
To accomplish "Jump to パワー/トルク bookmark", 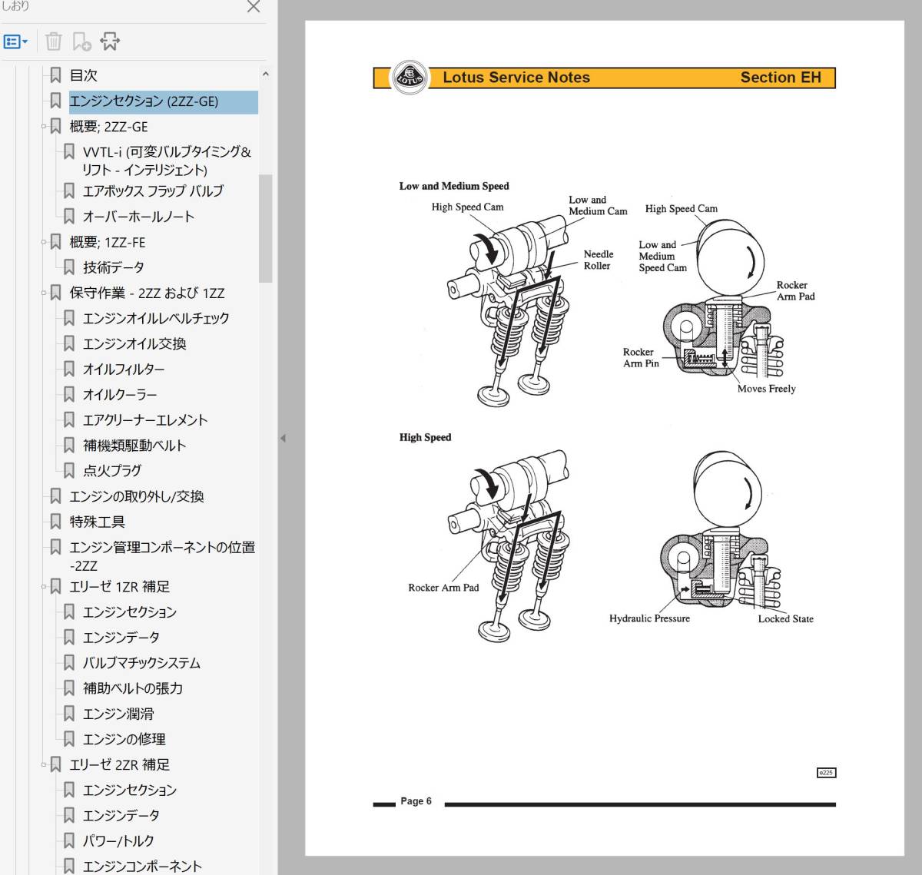I will pyautogui.click(x=118, y=841).
